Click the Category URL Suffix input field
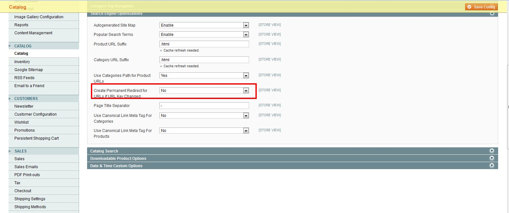The height and width of the screenshot is (213, 509). [204, 60]
